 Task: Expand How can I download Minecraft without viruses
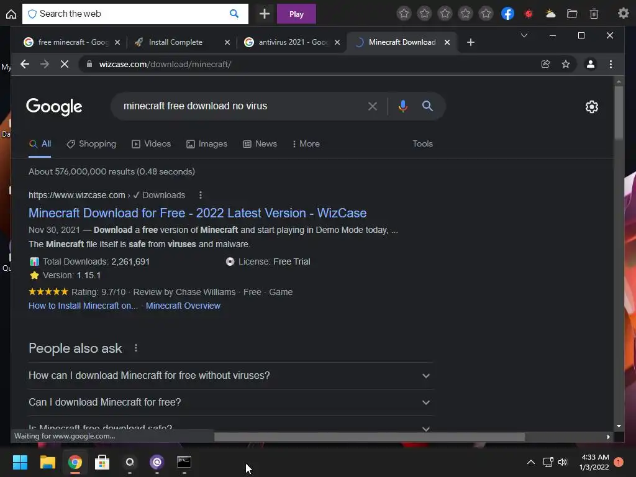tap(230, 376)
